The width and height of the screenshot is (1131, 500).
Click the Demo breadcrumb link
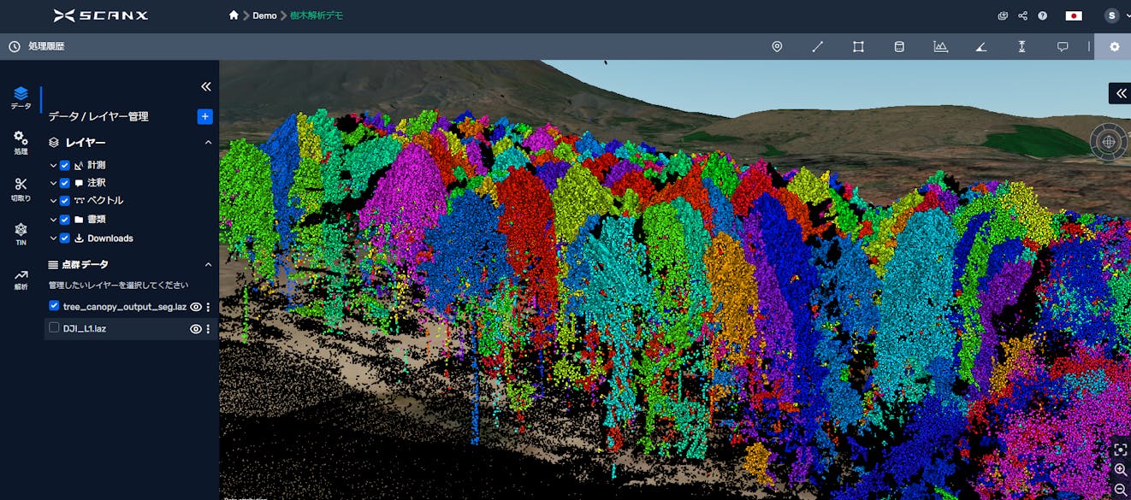(264, 15)
